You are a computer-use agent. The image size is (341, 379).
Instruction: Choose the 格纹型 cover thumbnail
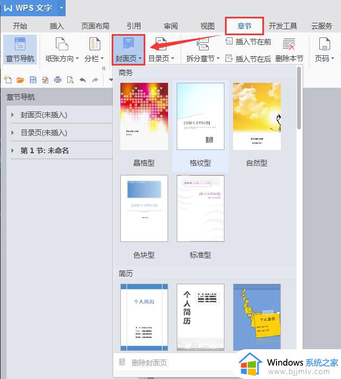[201, 116]
